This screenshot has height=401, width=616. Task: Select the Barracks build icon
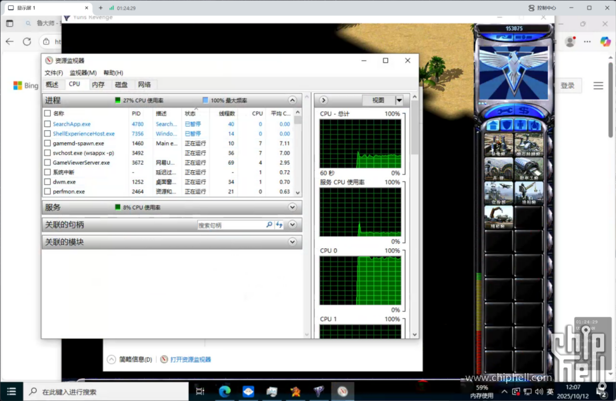(x=498, y=169)
